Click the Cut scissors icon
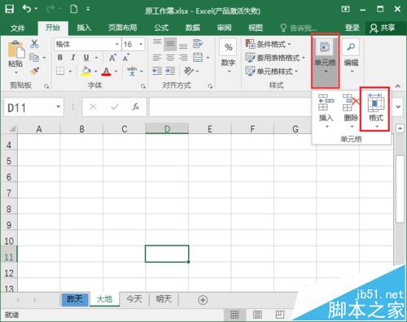 pos(34,44)
